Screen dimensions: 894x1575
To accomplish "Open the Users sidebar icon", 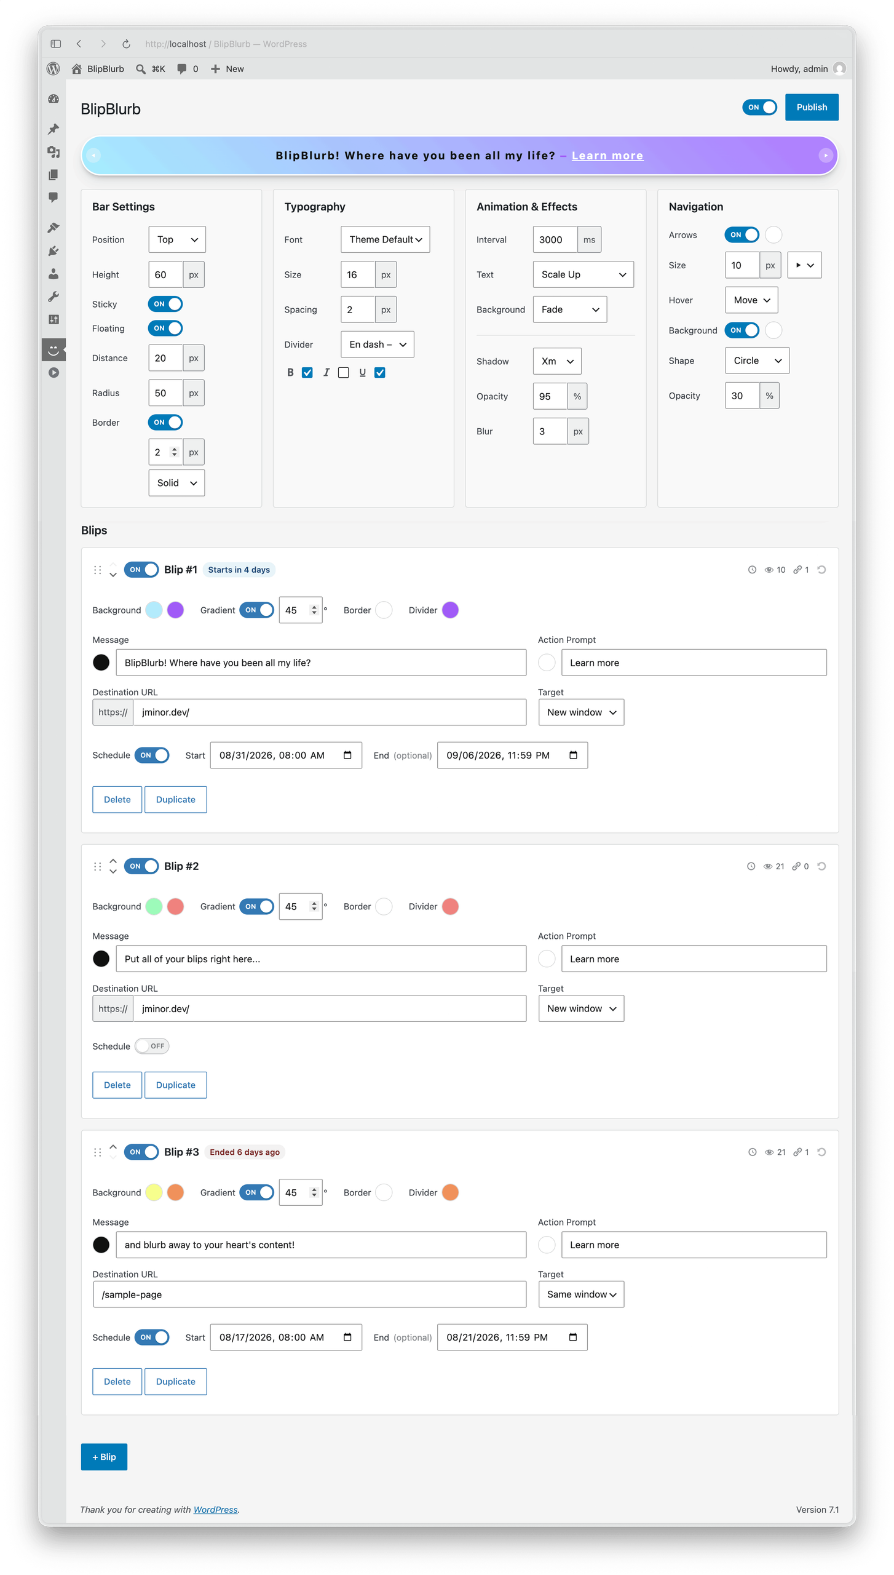I will pyautogui.click(x=53, y=274).
